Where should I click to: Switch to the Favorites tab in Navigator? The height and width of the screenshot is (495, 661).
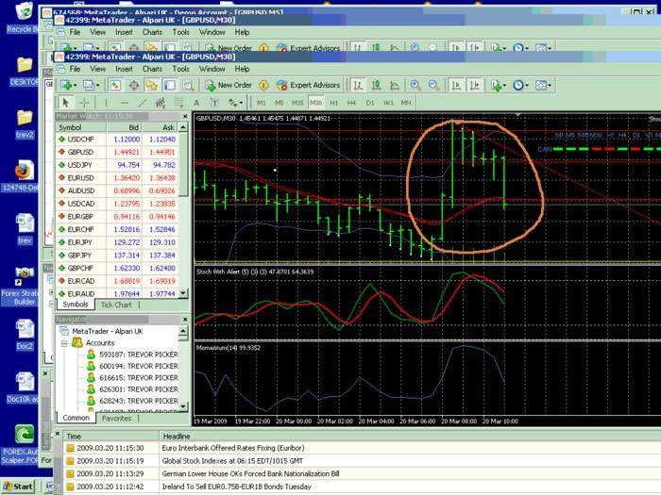pos(116,419)
